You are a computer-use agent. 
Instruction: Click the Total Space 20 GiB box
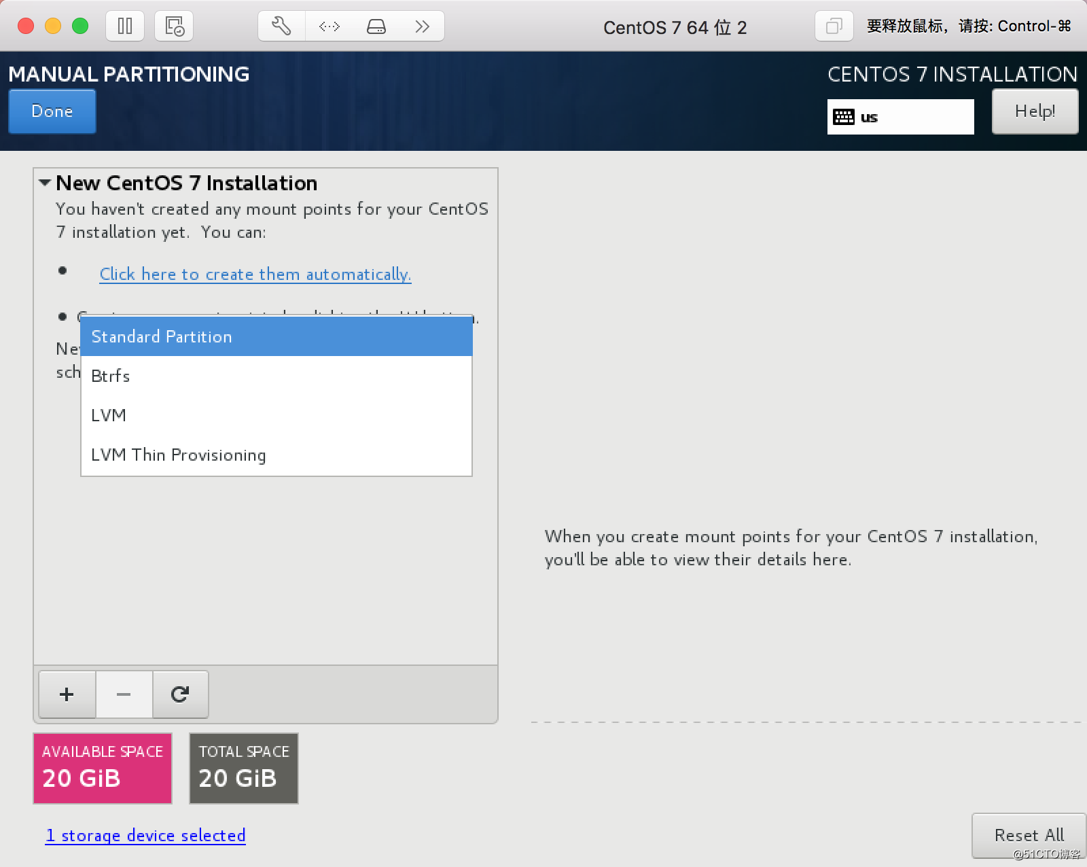[244, 768]
